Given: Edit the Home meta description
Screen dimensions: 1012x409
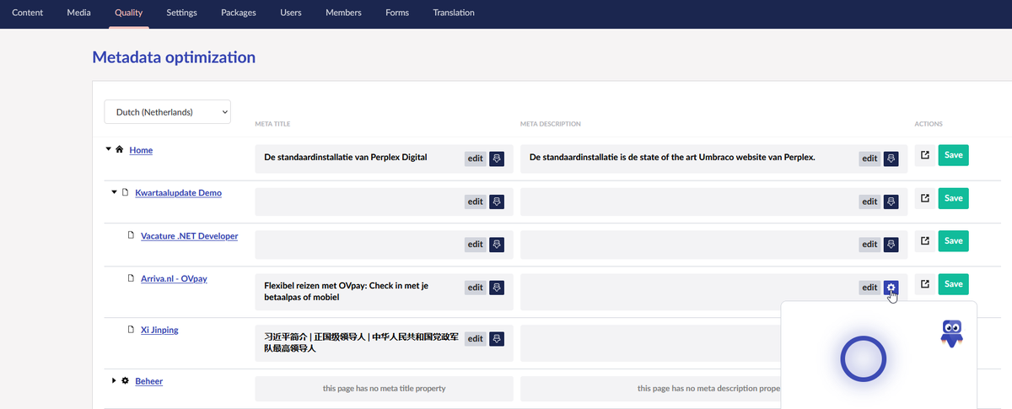Looking at the screenshot, I should click(869, 159).
